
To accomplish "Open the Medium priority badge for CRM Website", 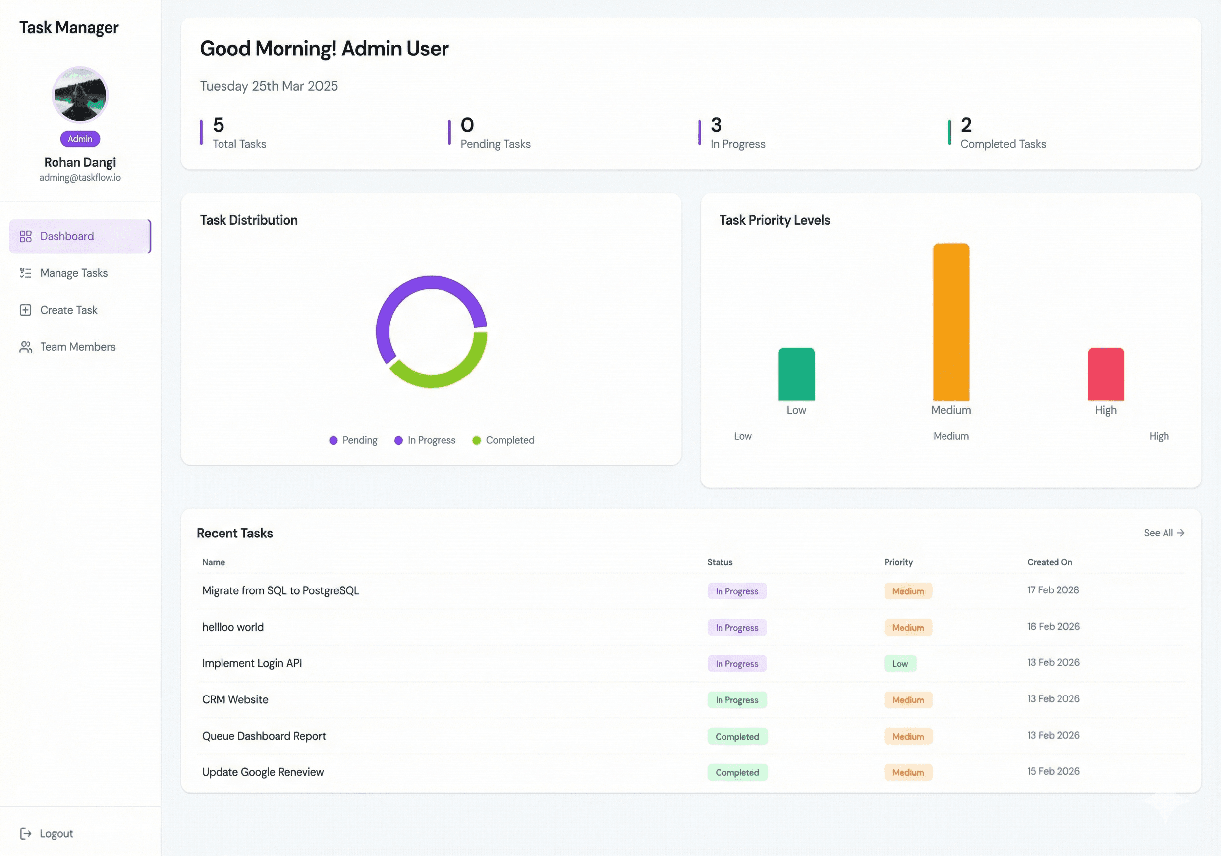I will [908, 699].
